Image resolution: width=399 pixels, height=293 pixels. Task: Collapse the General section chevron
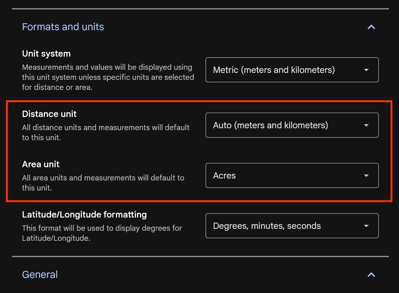(x=371, y=275)
